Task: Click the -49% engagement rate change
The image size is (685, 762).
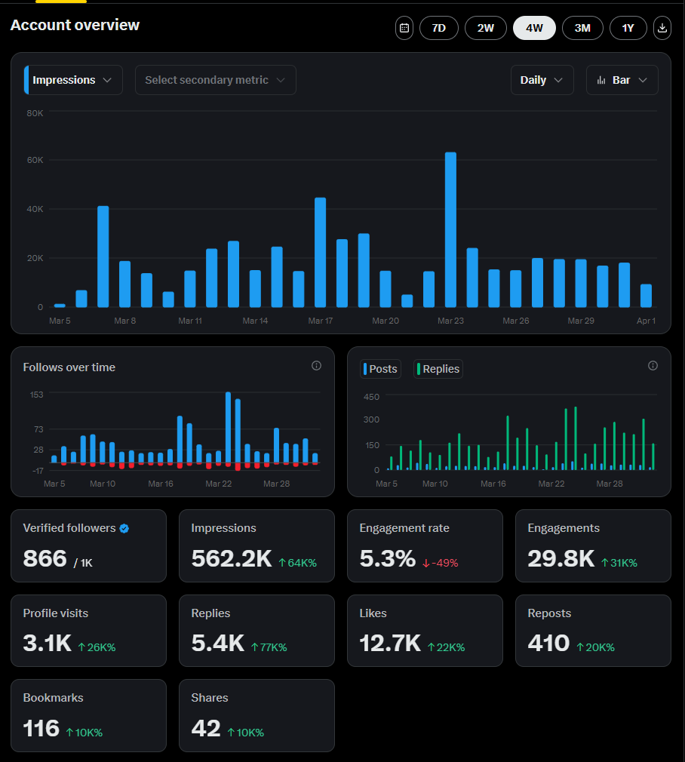Action: coord(440,563)
